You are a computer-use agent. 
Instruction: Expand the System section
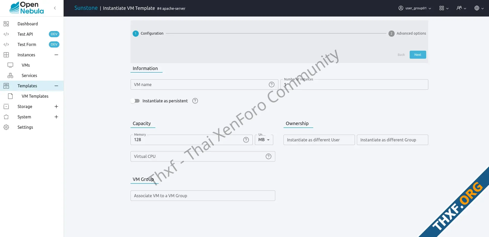pyautogui.click(x=56, y=117)
